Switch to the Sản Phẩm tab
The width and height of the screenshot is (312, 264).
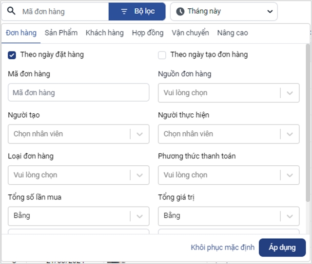click(x=61, y=33)
